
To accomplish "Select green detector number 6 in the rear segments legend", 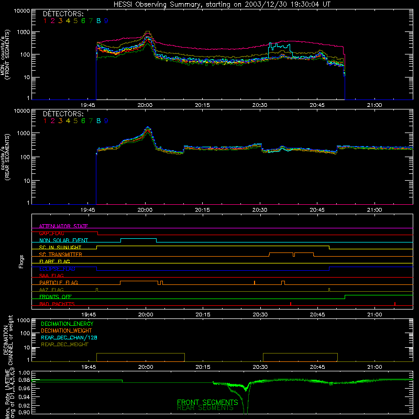I will pyautogui.click(x=83, y=121).
